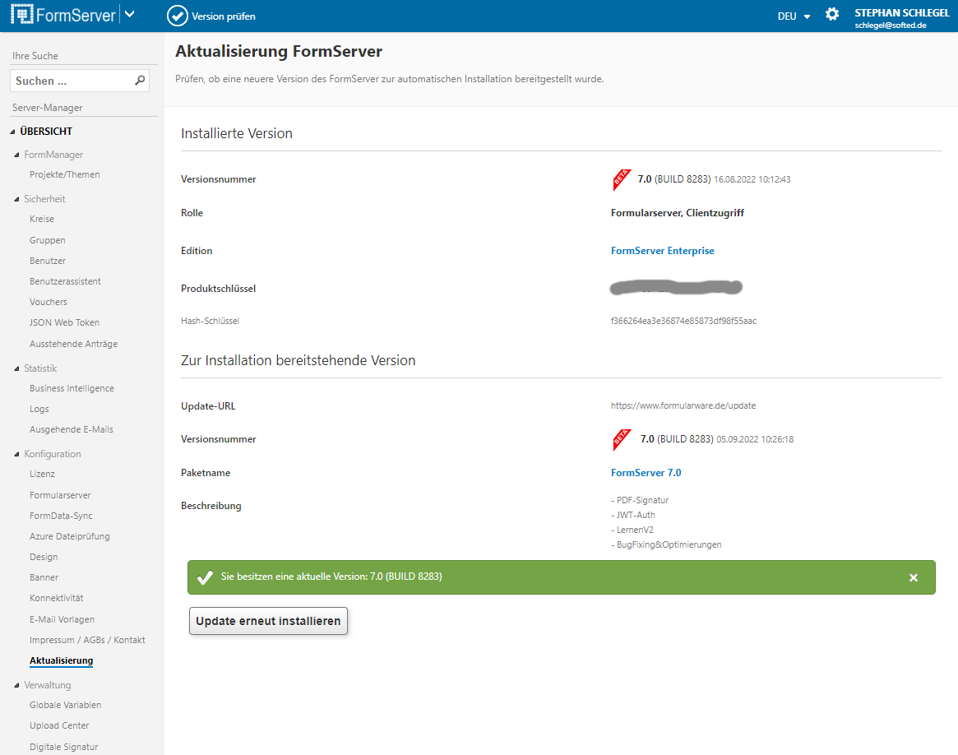Open Logs in the sidebar
Image resolution: width=958 pixels, height=755 pixels.
39,410
